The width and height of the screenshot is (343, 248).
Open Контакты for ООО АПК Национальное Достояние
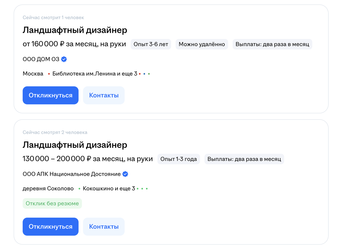104,227
